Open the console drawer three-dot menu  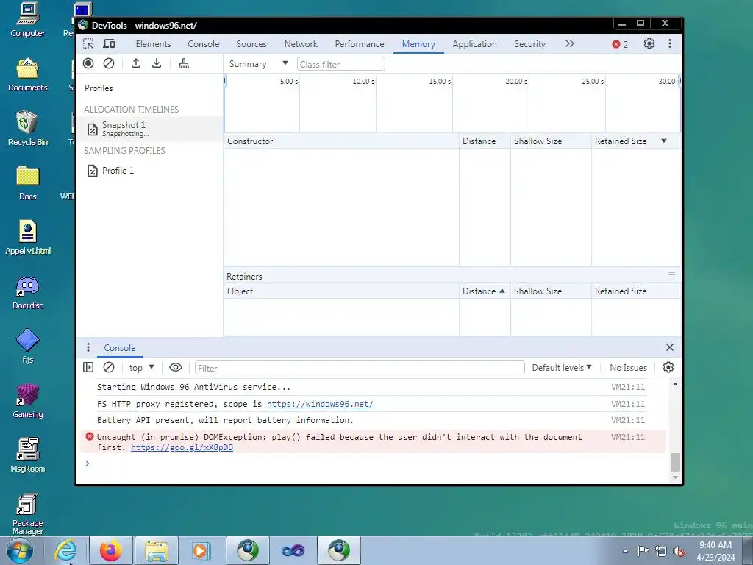(x=88, y=347)
